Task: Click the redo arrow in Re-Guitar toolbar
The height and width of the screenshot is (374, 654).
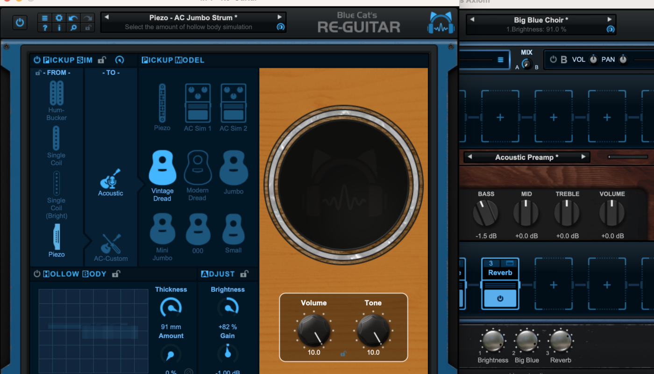Action: click(x=87, y=18)
